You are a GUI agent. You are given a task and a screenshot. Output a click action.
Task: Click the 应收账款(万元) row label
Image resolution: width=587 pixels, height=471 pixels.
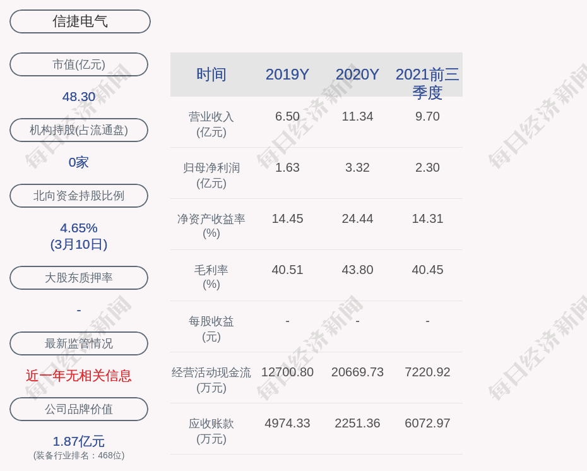pos(211,431)
